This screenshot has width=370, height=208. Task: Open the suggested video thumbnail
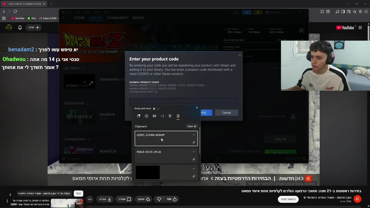[x=67, y=203]
